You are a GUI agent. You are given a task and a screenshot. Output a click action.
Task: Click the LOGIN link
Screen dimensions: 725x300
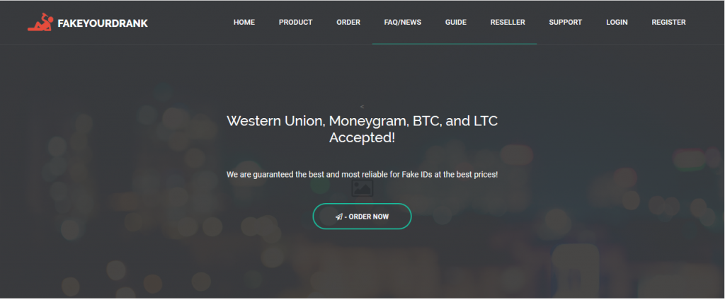pyautogui.click(x=617, y=22)
